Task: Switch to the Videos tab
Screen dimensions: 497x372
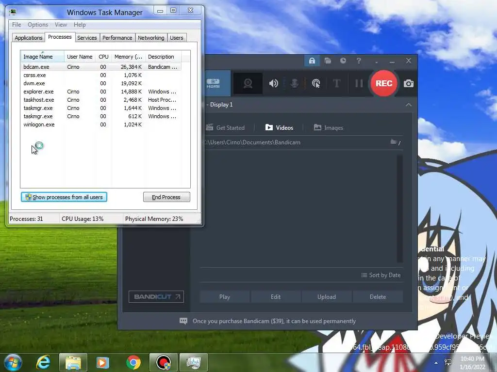Action: tap(279, 128)
